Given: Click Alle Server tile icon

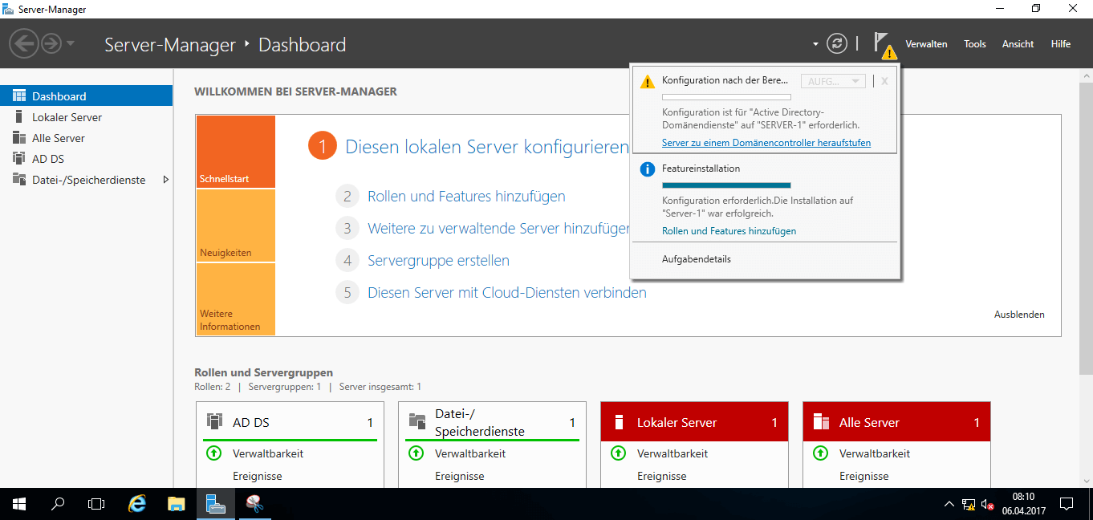Looking at the screenshot, I should [x=821, y=422].
